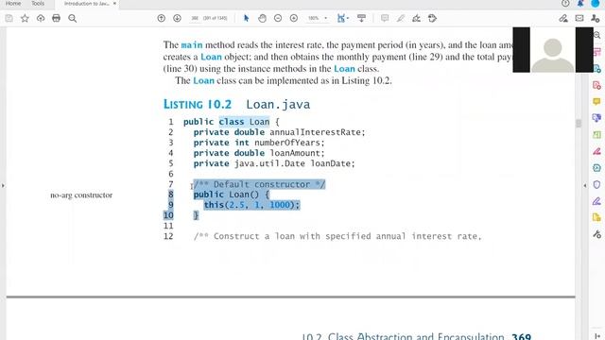605x340 pixels.
Task: Collapse the right tools pane arrow
Action: click(585, 186)
